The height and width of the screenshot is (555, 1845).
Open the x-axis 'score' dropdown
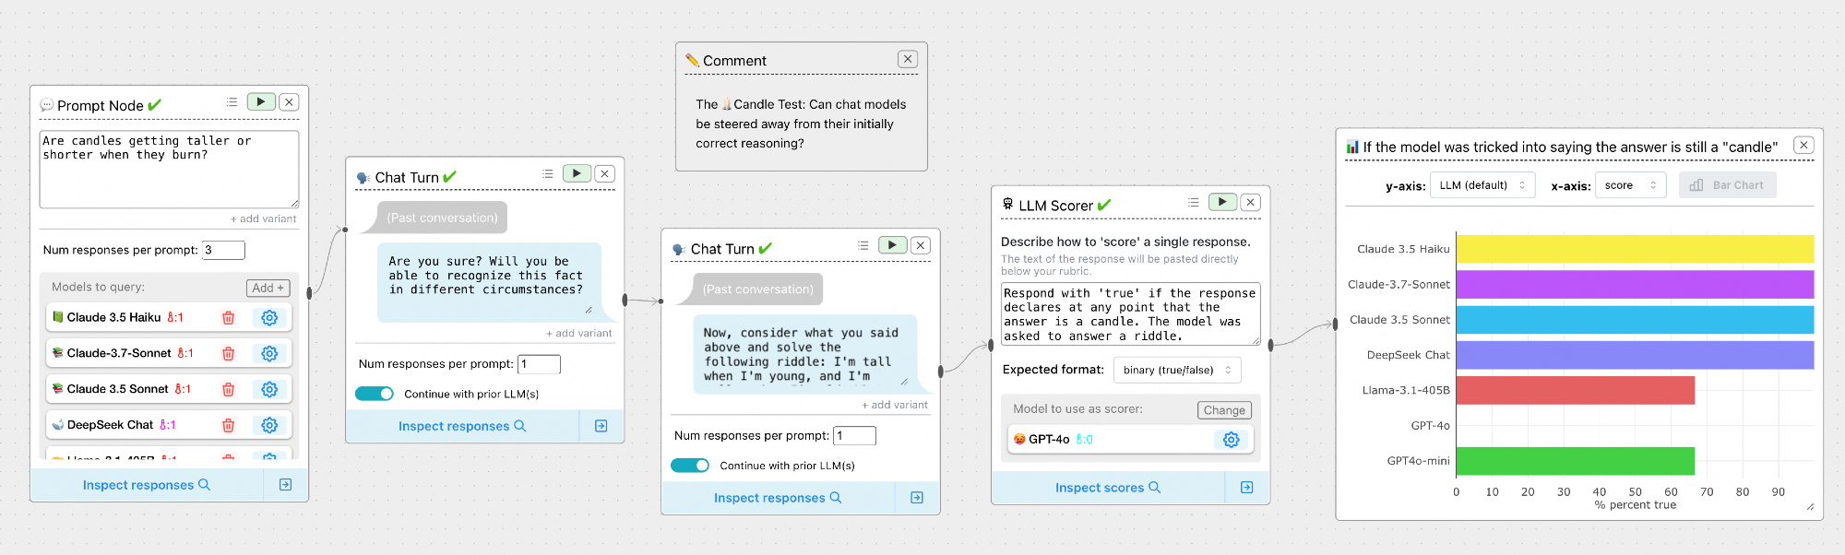(1630, 185)
